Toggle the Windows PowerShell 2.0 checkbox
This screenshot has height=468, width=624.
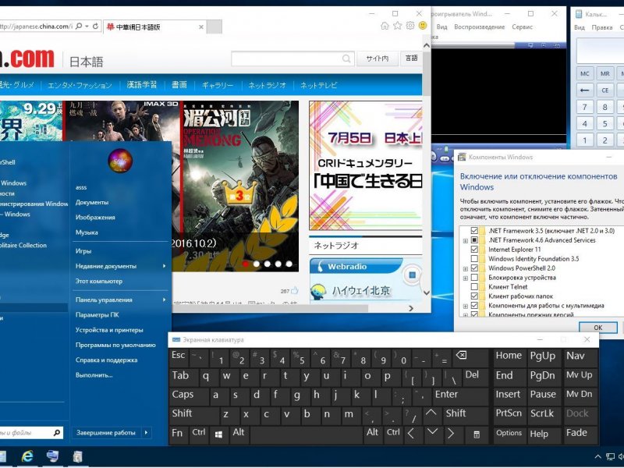click(x=474, y=268)
